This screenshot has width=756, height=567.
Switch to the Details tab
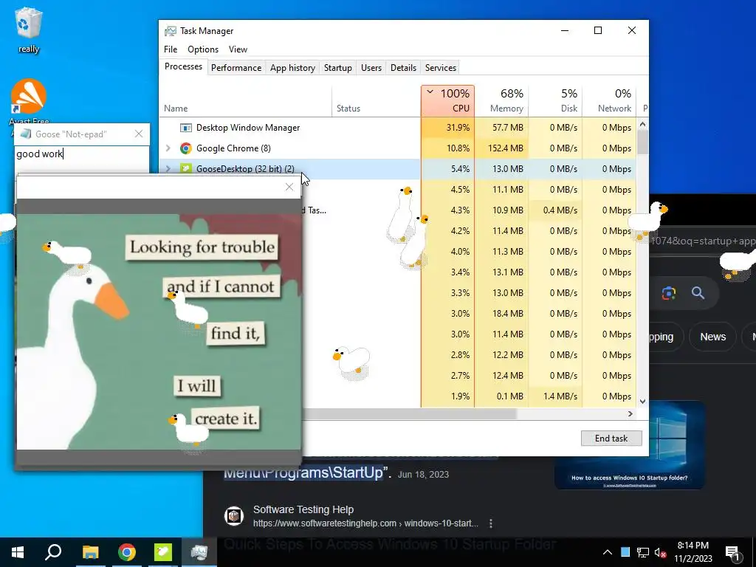tap(404, 67)
